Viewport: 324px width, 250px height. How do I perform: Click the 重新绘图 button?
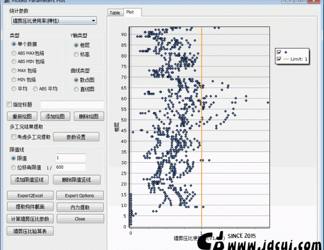pyautogui.click(x=23, y=116)
